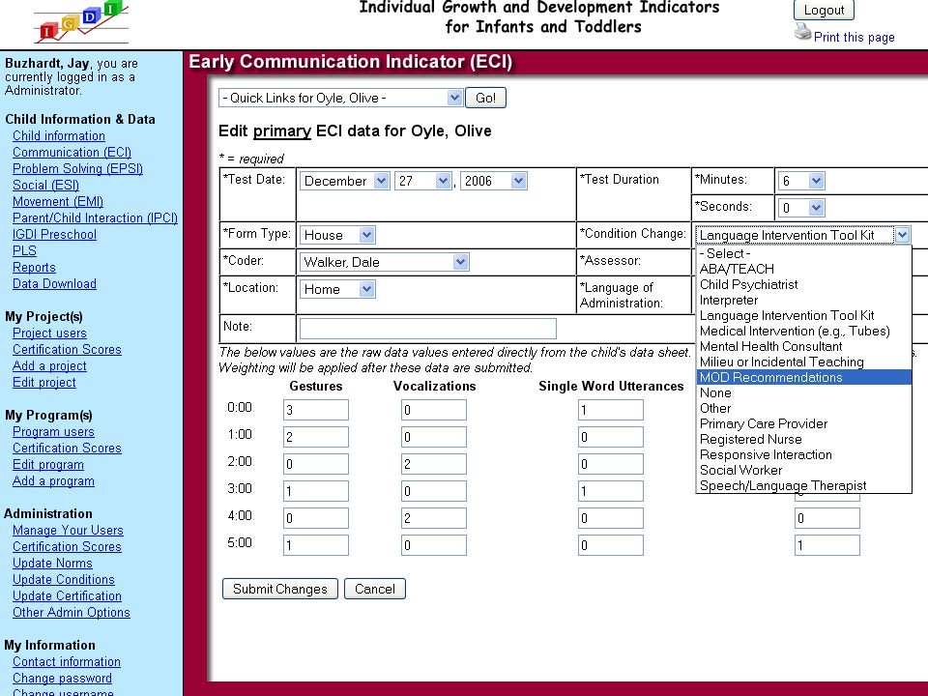The height and width of the screenshot is (696, 928).
Task: Select highlighted MOD Recommendations option
Action: point(803,377)
